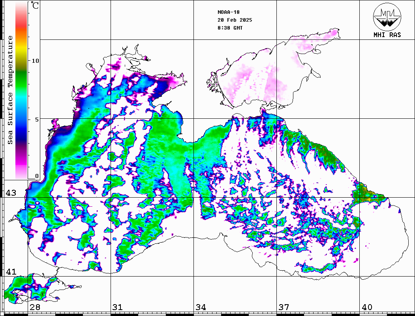Click latitude label '41'
Screen dimensions: 415x316
click(x=11, y=271)
